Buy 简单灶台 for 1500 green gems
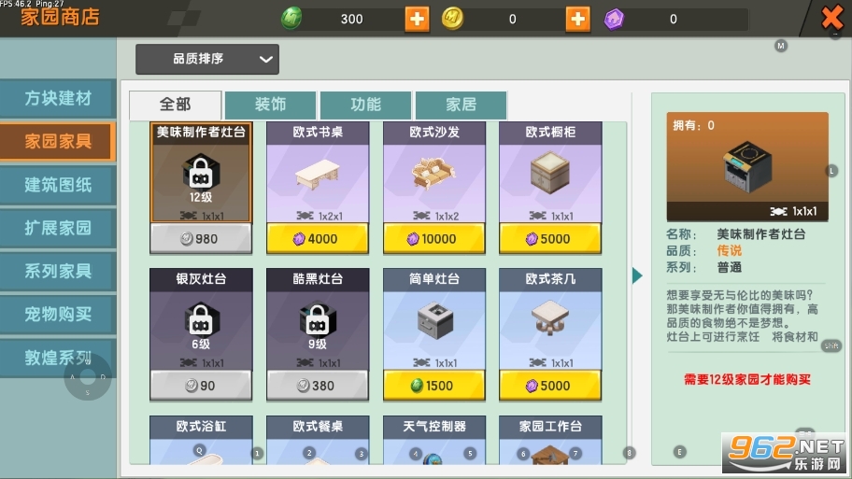Image resolution: width=852 pixels, height=479 pixels. (x=434, y=386)
